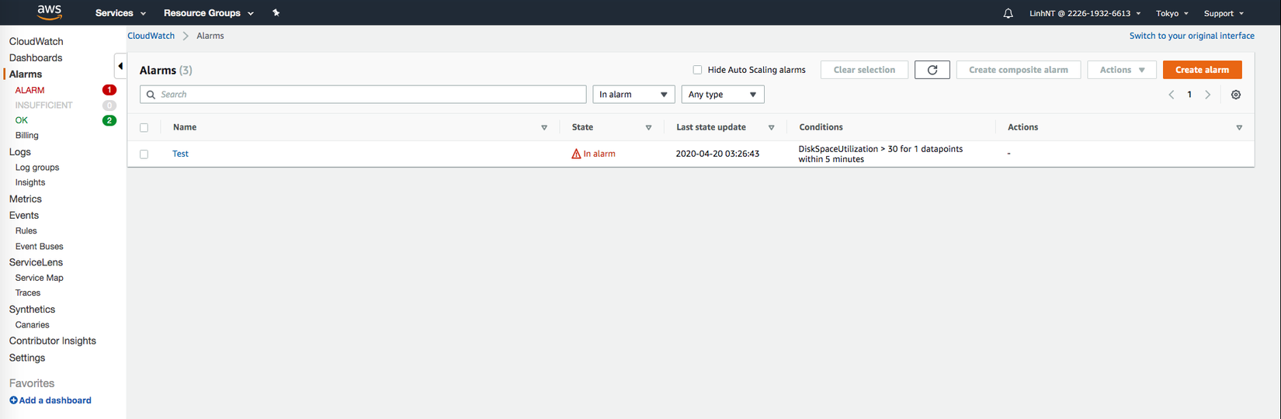The image size is (1281, 419).
Task: Go to next page of alarms
Action: pos(1207,95)
